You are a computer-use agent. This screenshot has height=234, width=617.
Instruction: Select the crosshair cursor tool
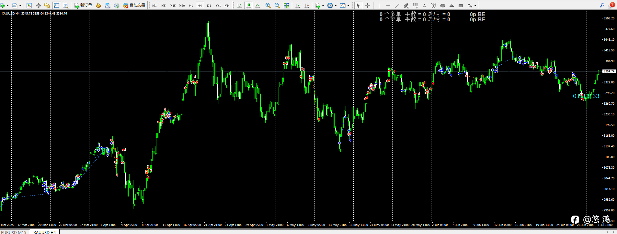pos(367,5)
